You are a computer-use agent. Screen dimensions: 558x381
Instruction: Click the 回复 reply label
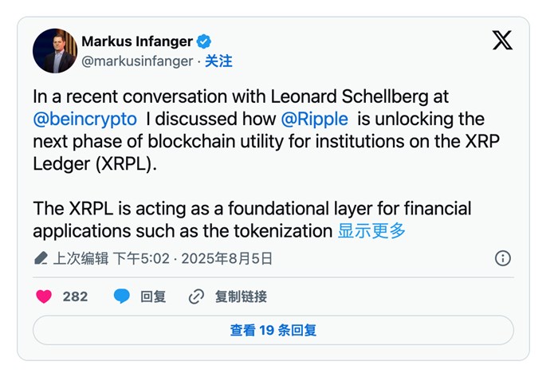153,297
